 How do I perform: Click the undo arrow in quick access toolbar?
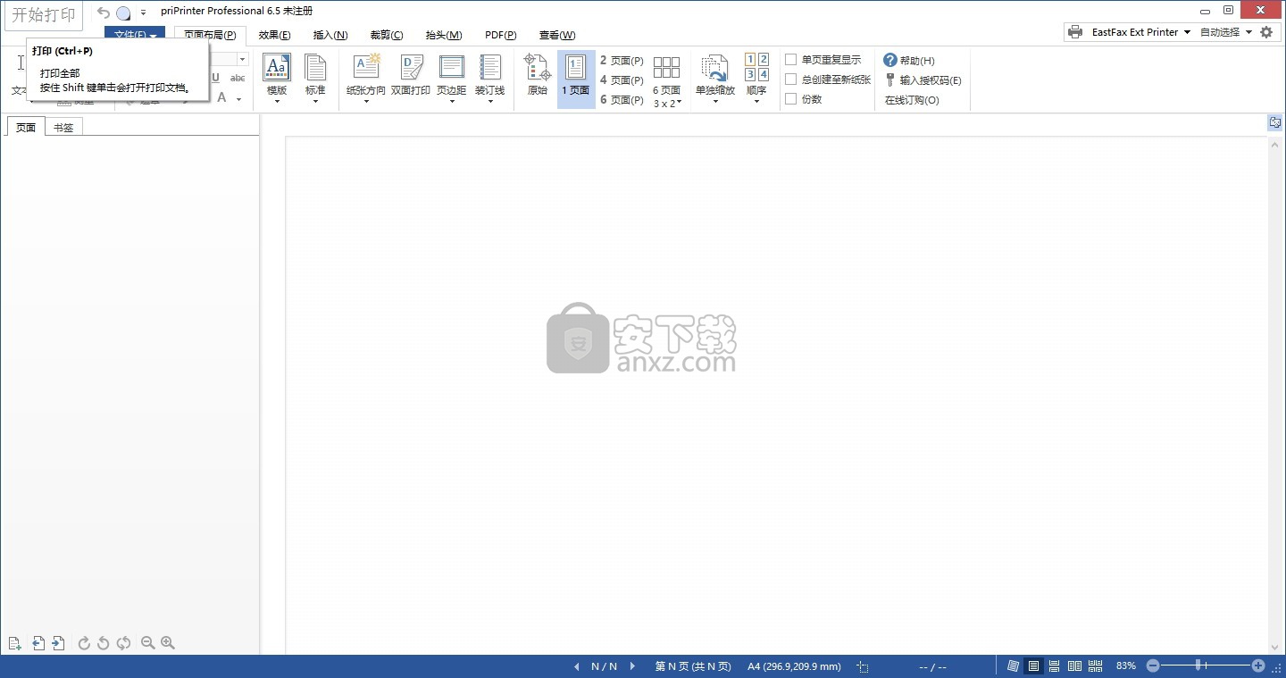[104, 13]
